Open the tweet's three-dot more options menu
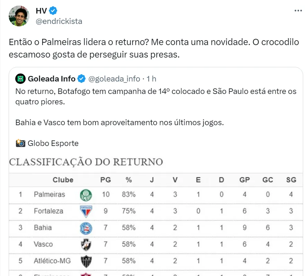 [x=298, y=11]
